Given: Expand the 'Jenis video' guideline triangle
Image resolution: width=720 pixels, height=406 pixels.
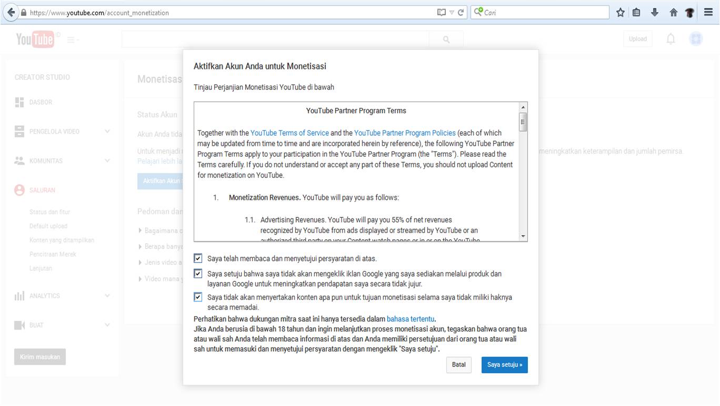Looking at the screenshot, I should point(140,262).
